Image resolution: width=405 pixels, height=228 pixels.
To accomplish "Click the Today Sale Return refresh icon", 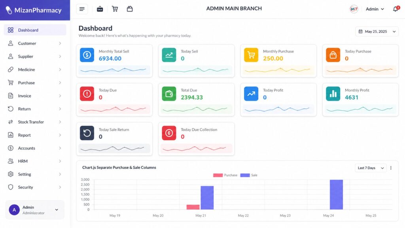I will coord(87,133).
